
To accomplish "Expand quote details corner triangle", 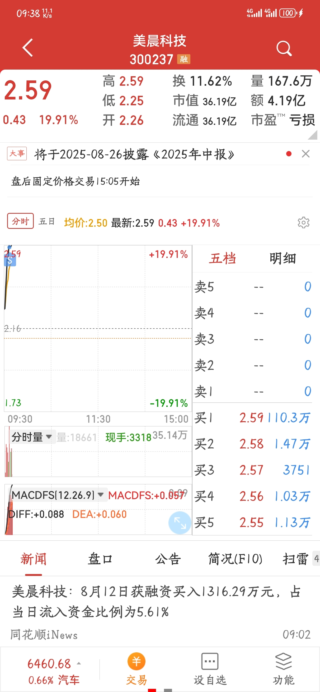I will tap(313, 135).
